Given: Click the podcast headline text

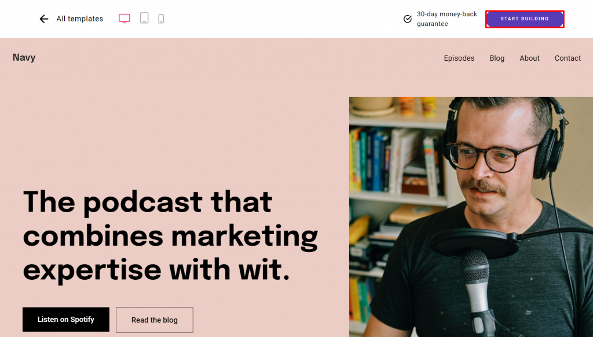Looking at the screenshot, I should (170, 236).
